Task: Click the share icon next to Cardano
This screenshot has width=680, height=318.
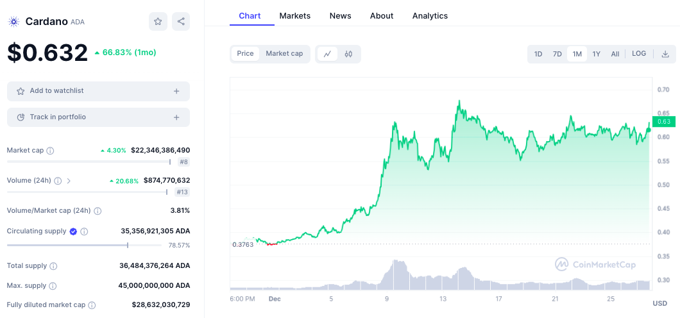Action: (x=181, y=21)
